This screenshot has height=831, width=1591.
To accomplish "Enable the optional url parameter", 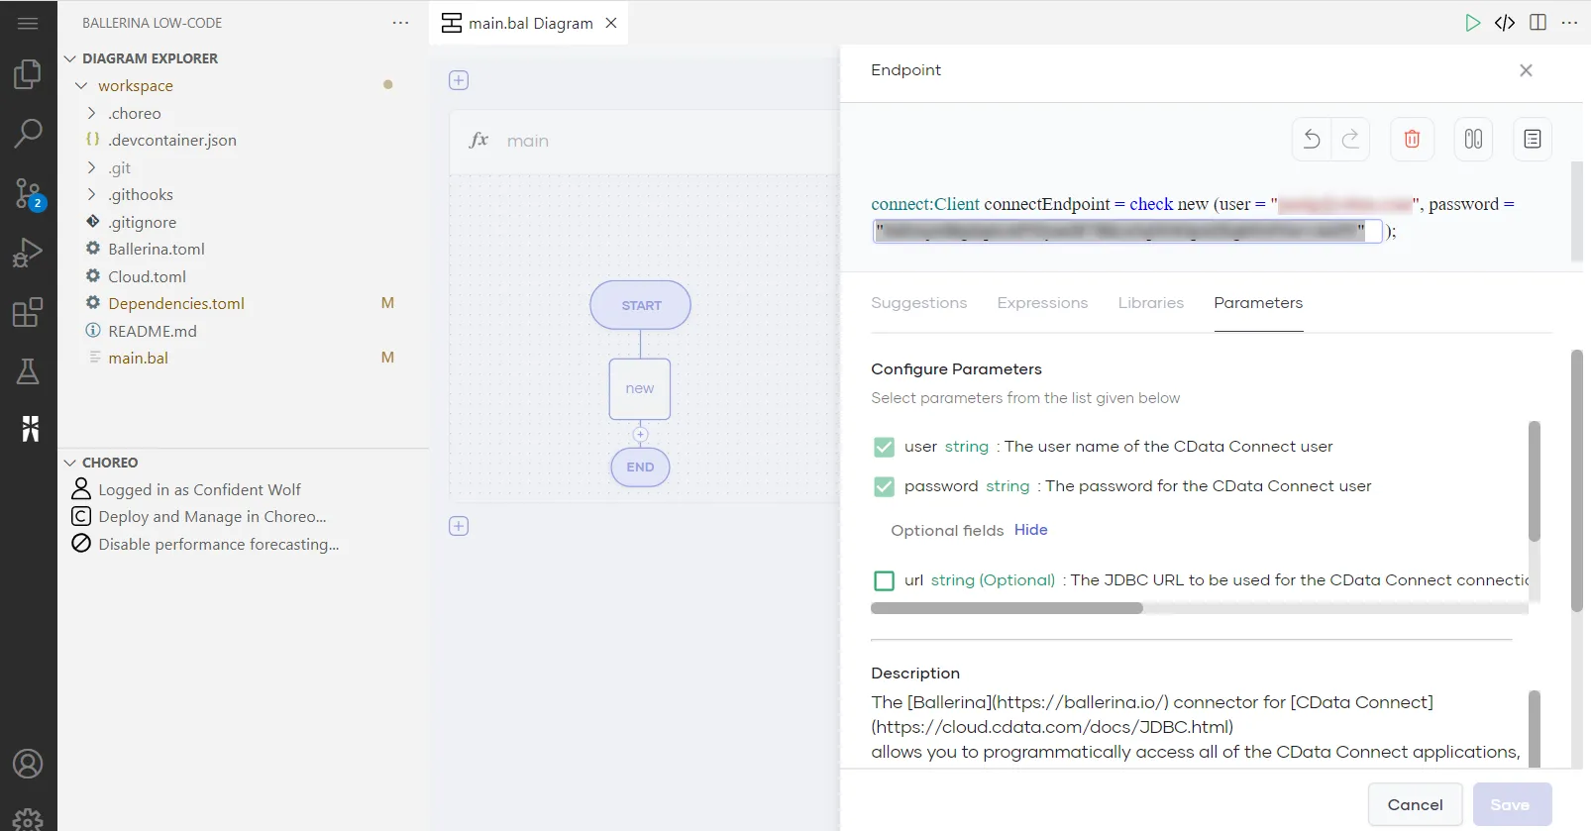I will point(884,581).
